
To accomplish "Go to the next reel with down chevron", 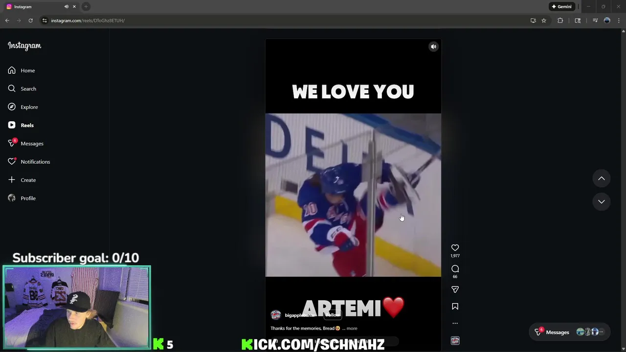I will pos(602,201).
